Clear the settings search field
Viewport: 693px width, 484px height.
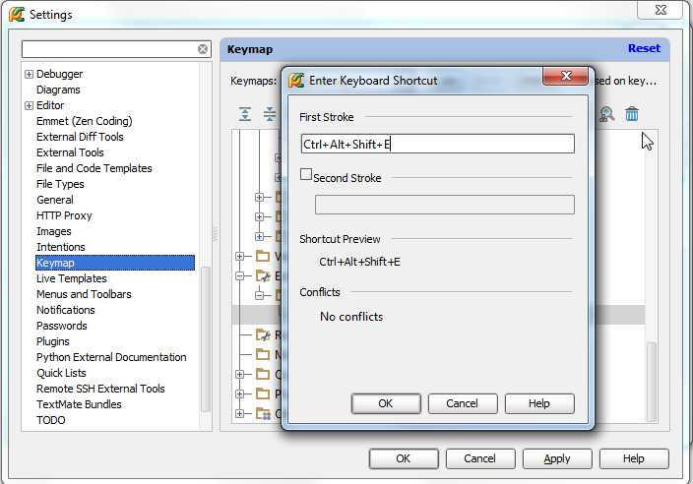click(x=203, y=49)
